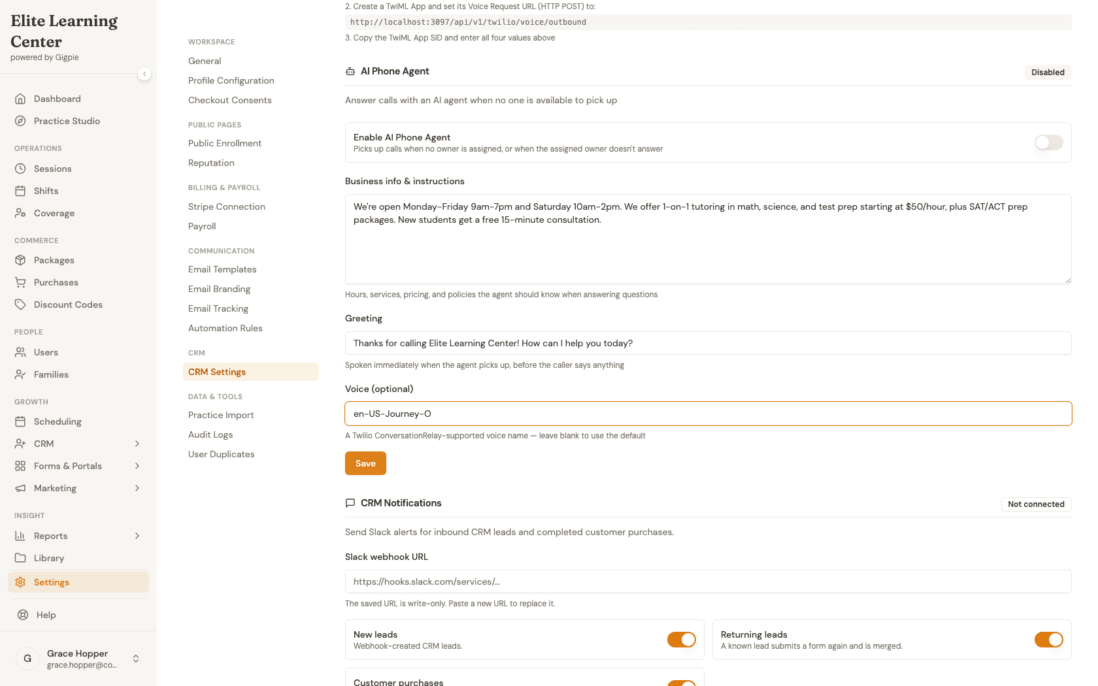
Task: Click the Packages box icon
Action: click(20, 260)
